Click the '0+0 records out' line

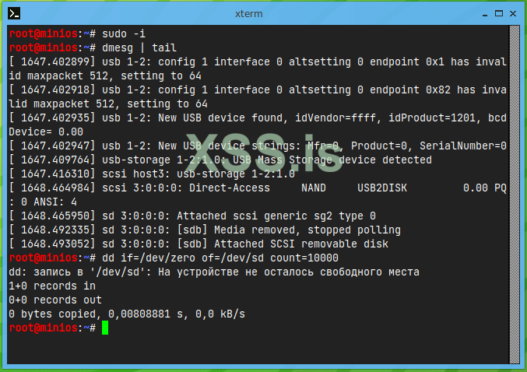[55, 300]
